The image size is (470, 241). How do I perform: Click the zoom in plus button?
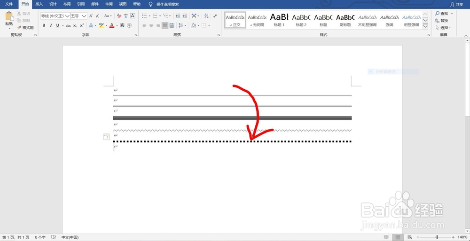point(453,237)
